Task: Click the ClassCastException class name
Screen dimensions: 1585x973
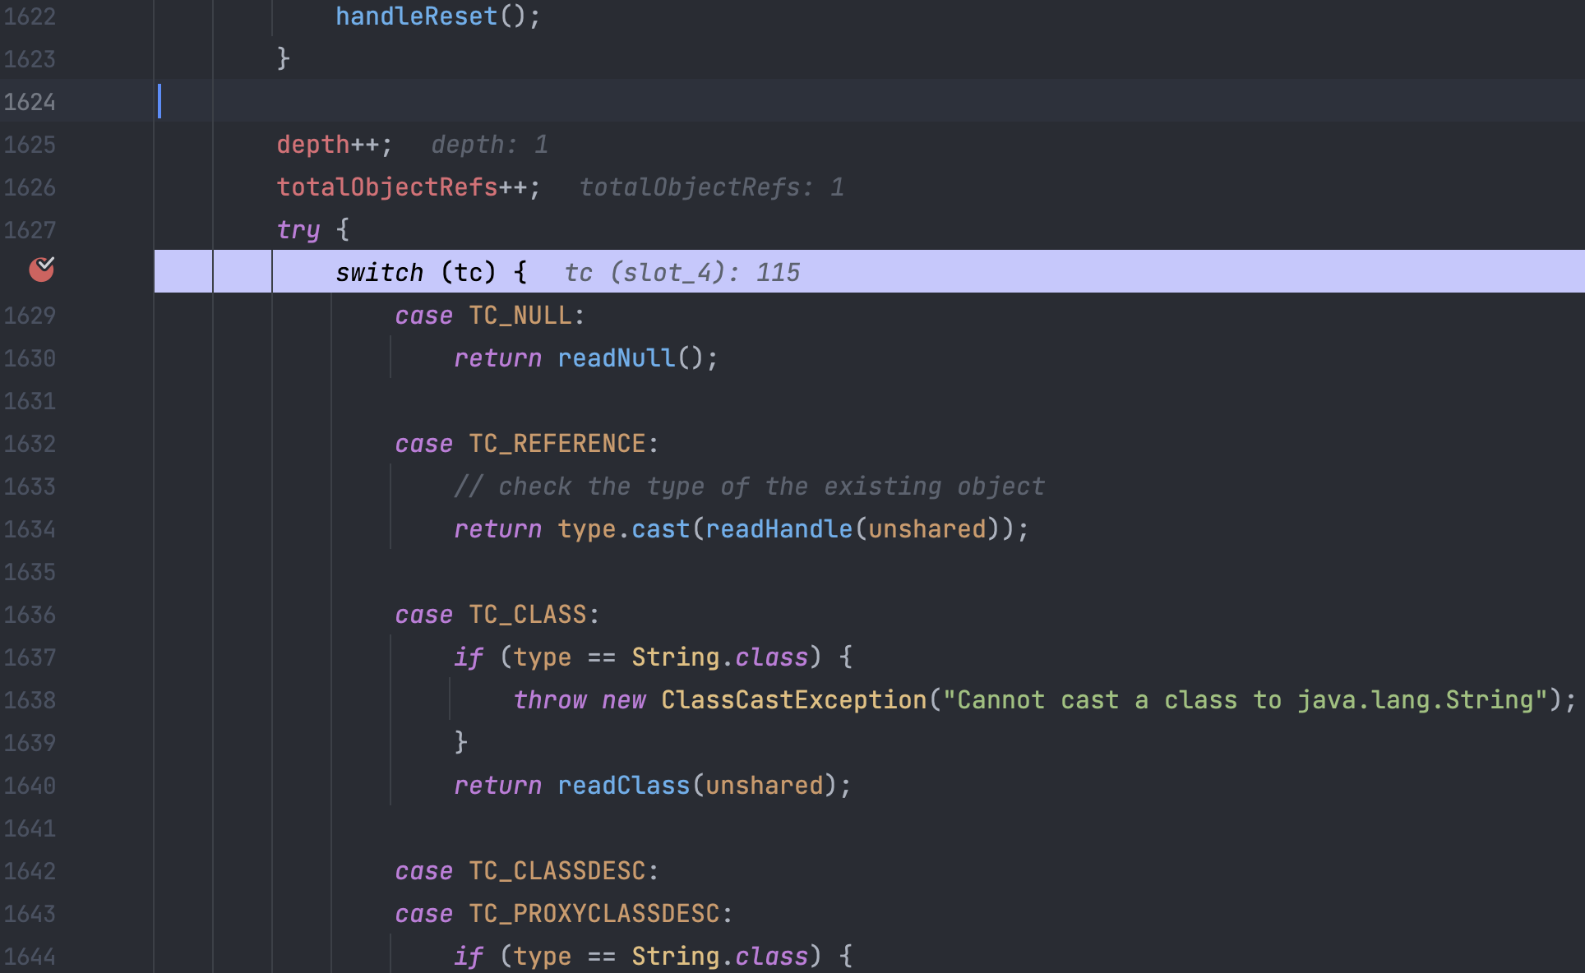Action: coord(793,700)
